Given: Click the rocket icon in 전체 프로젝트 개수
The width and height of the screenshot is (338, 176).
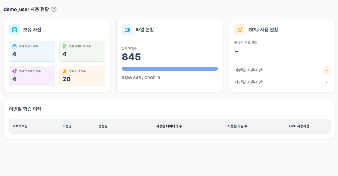Looking at the screenshot, I should 14,71.
